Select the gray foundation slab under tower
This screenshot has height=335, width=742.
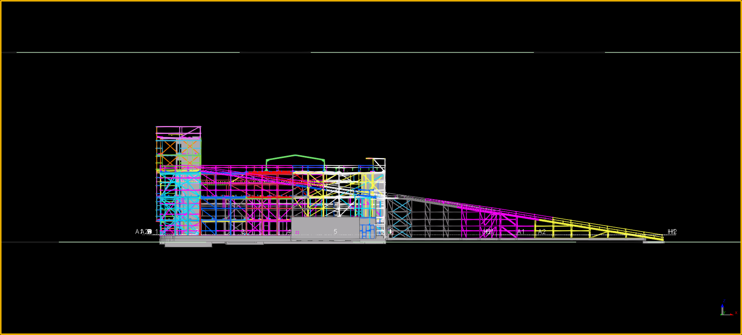[x=188, y=245]
